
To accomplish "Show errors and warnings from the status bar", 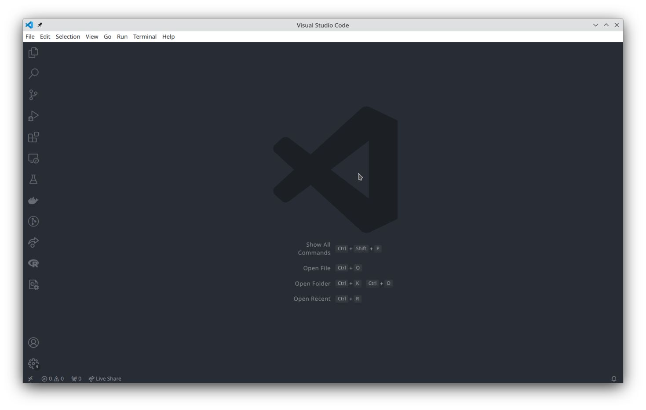I will (x=53, y=379).
